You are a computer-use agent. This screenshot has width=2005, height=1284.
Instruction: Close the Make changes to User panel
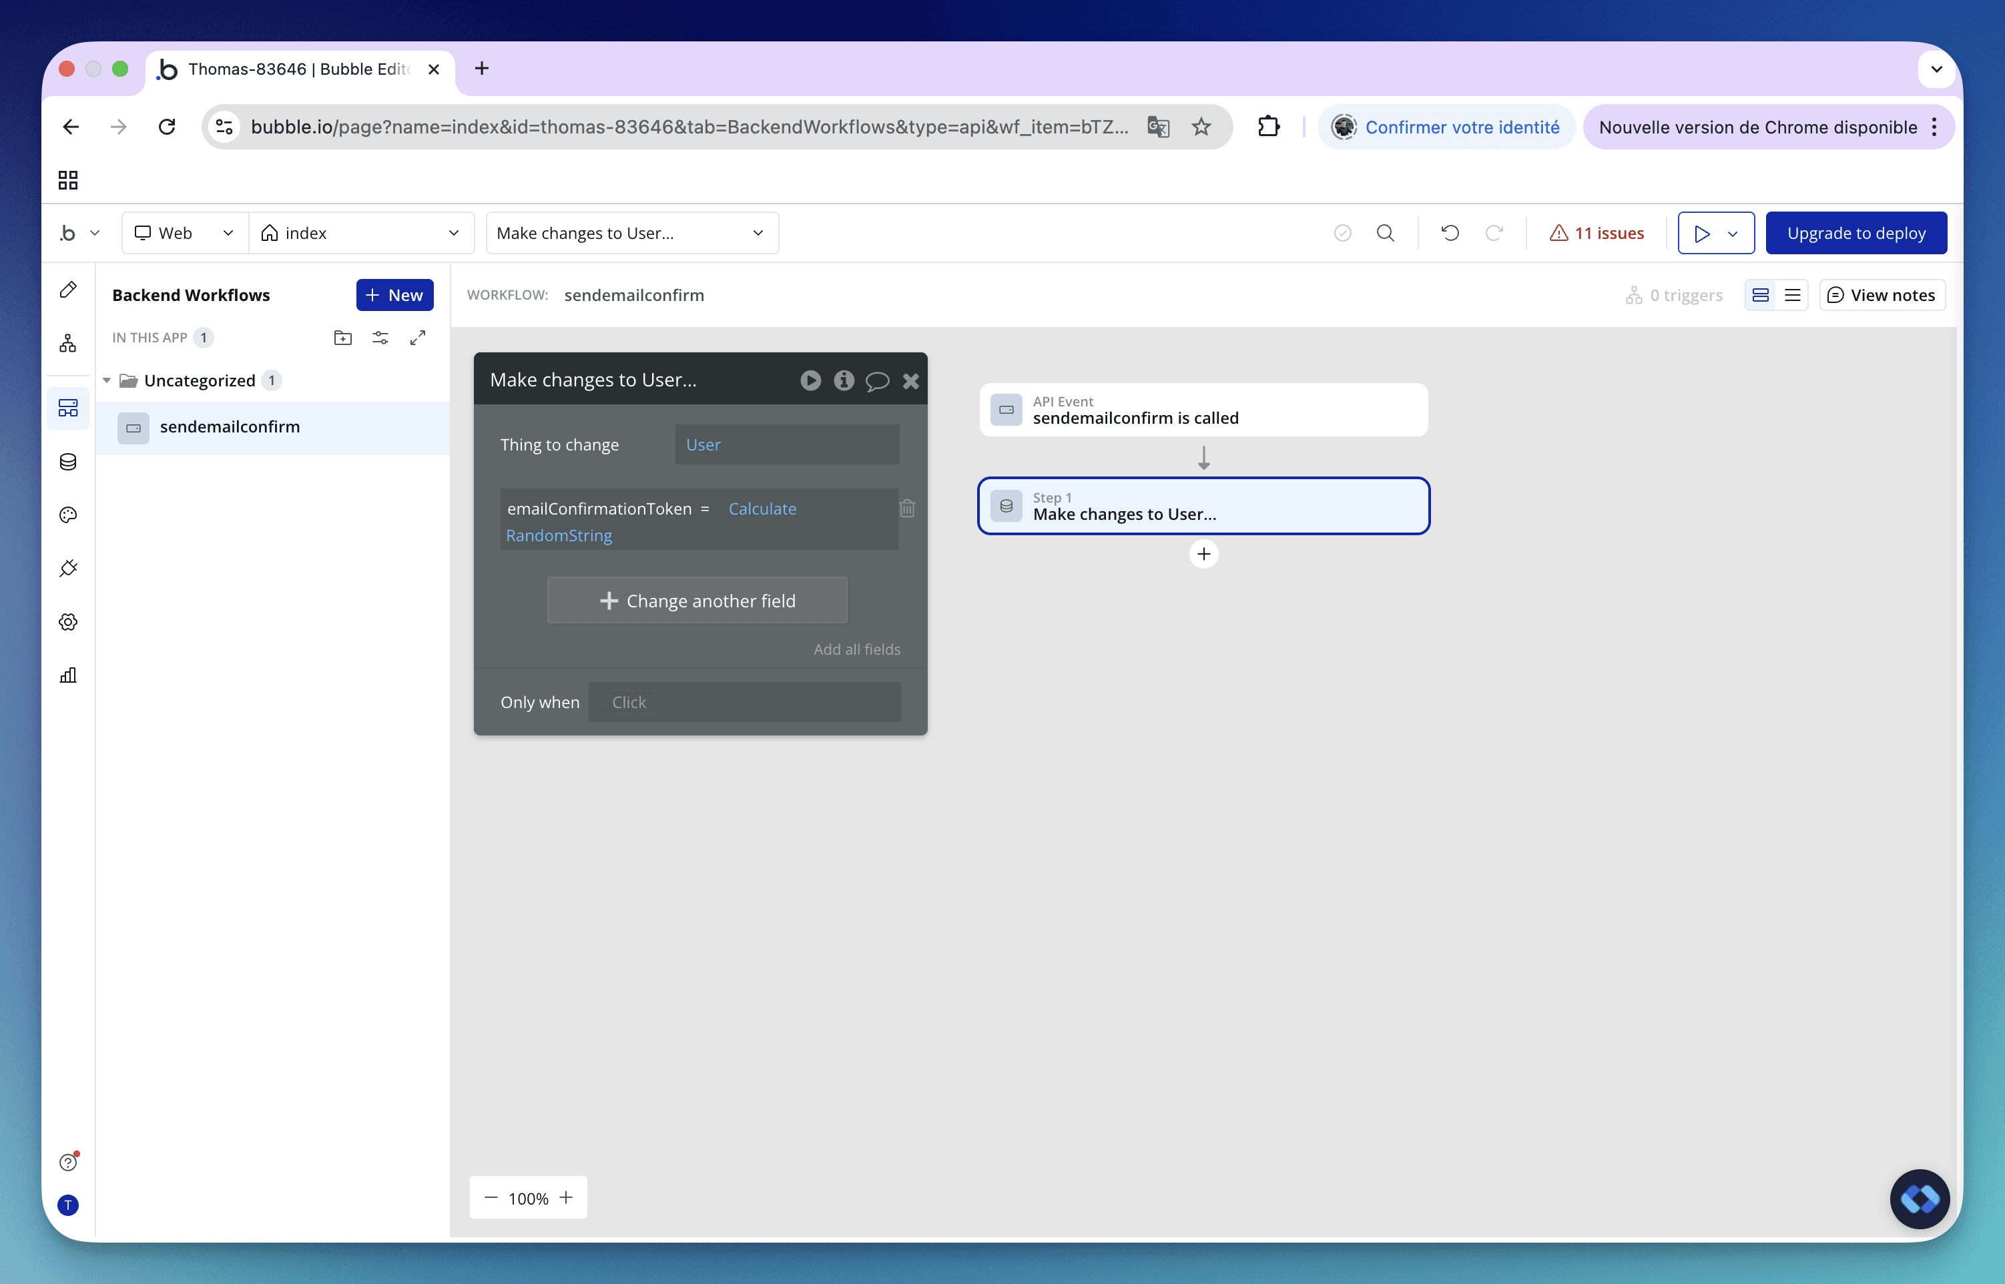(x=910, y=381)
